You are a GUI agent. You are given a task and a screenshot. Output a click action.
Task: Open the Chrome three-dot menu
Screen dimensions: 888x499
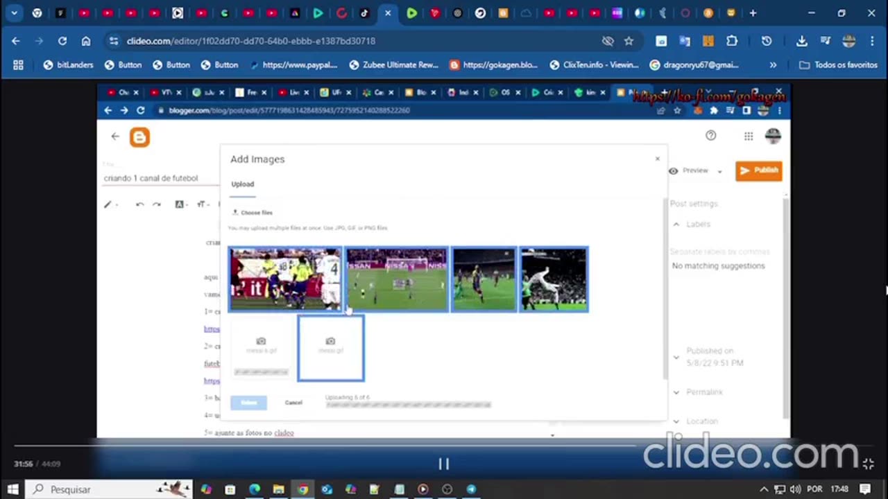[x=873, y=41]
